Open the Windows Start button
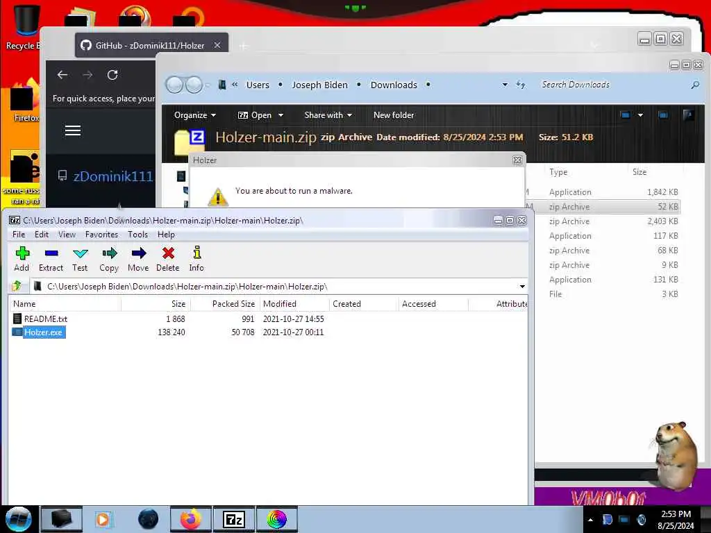The height and width of the screenshot is (533, 711). [19, 519]
